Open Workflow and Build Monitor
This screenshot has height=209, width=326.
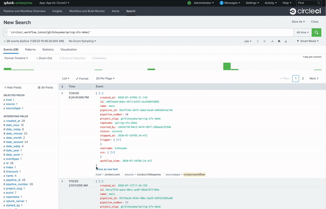87,11
